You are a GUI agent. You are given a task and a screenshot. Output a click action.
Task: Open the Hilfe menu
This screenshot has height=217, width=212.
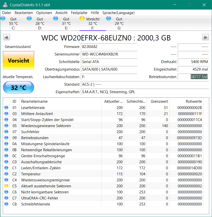95,13
